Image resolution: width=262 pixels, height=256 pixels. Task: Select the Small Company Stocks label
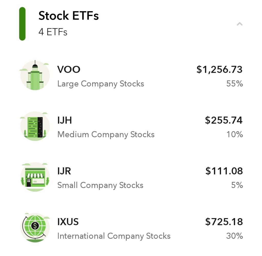tap(100, 185)
